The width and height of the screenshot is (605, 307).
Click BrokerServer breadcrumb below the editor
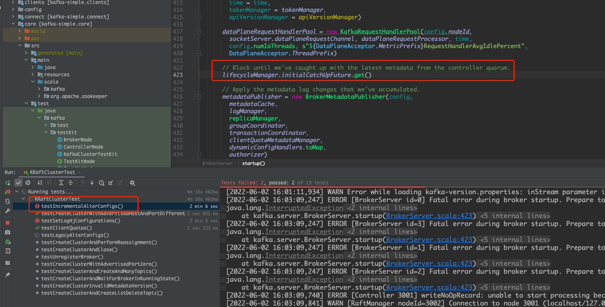point(217,163)
